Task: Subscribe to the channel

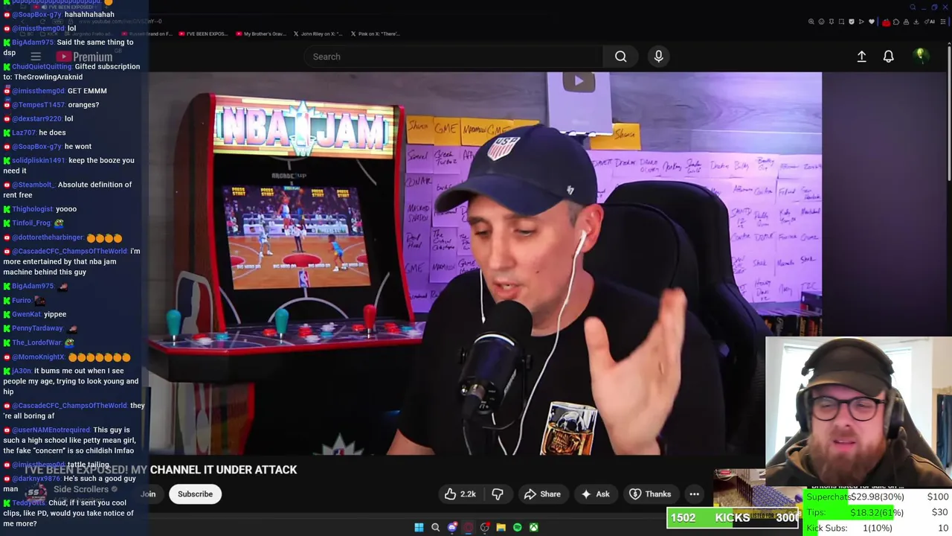Action: [x=195, y=494]
